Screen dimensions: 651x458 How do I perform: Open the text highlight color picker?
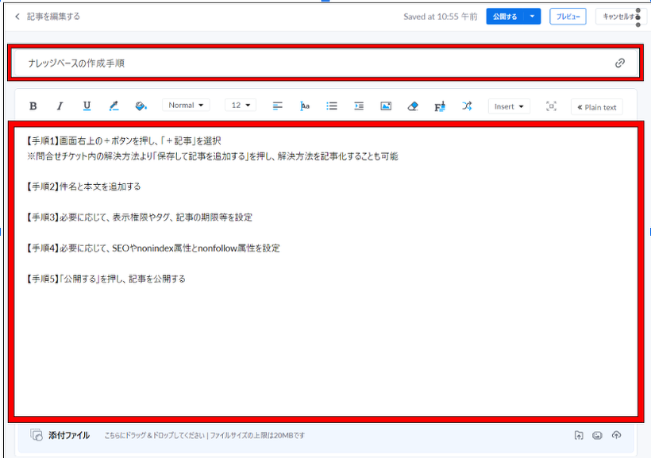coord(114,106)
